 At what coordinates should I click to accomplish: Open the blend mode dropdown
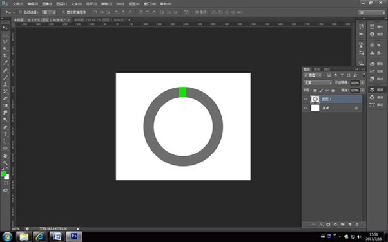point(318,82)
